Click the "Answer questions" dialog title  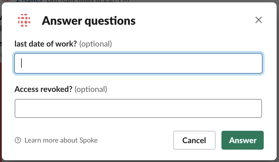tap(89, 21)
